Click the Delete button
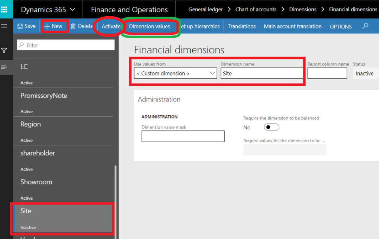Viewport: 379px width, 239px height. (82, 26)
